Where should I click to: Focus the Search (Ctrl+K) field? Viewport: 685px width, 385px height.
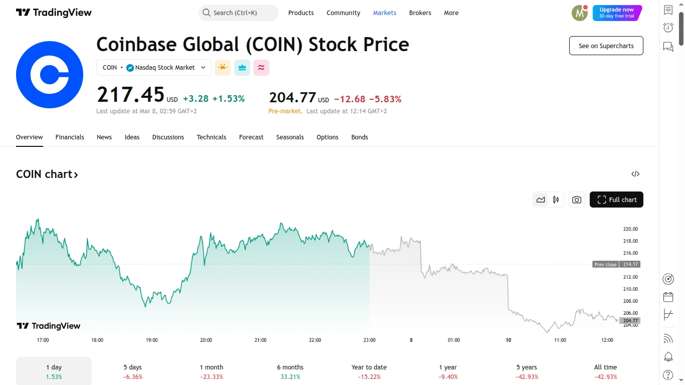239,13
